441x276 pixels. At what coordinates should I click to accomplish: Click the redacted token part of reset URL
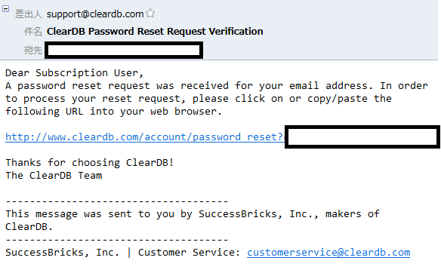362,136
